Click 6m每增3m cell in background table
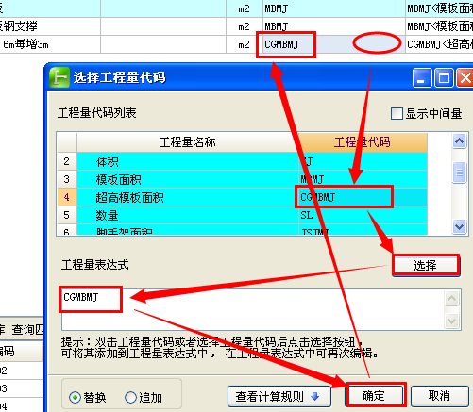 [x=50, y=44]
